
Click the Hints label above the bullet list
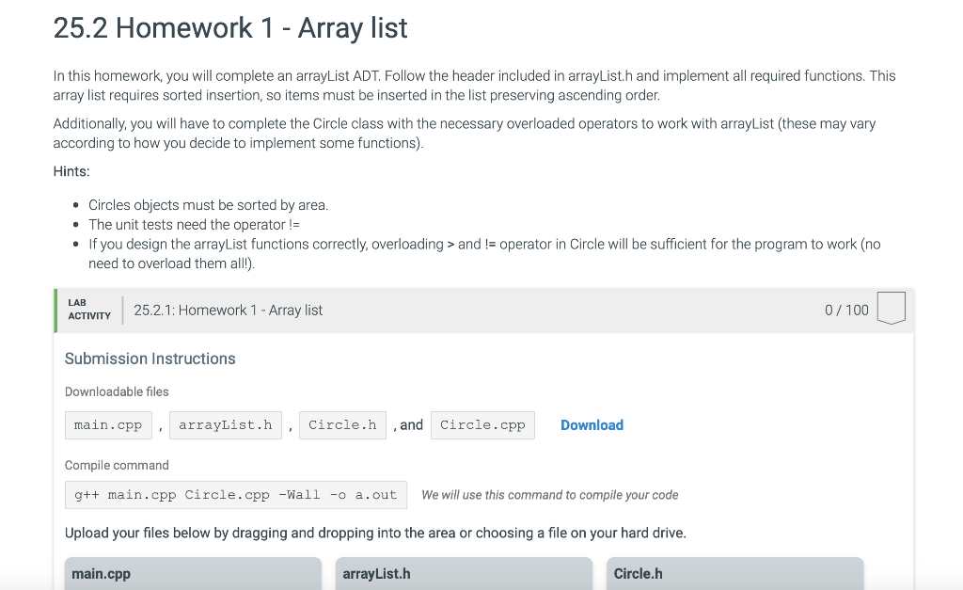coord(69,171)
